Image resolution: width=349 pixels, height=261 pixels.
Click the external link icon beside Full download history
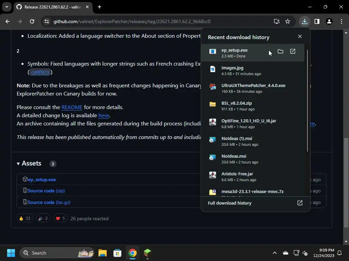point(300,203)
